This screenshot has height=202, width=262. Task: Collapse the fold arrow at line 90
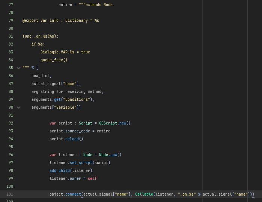click(x=18, y=107)
